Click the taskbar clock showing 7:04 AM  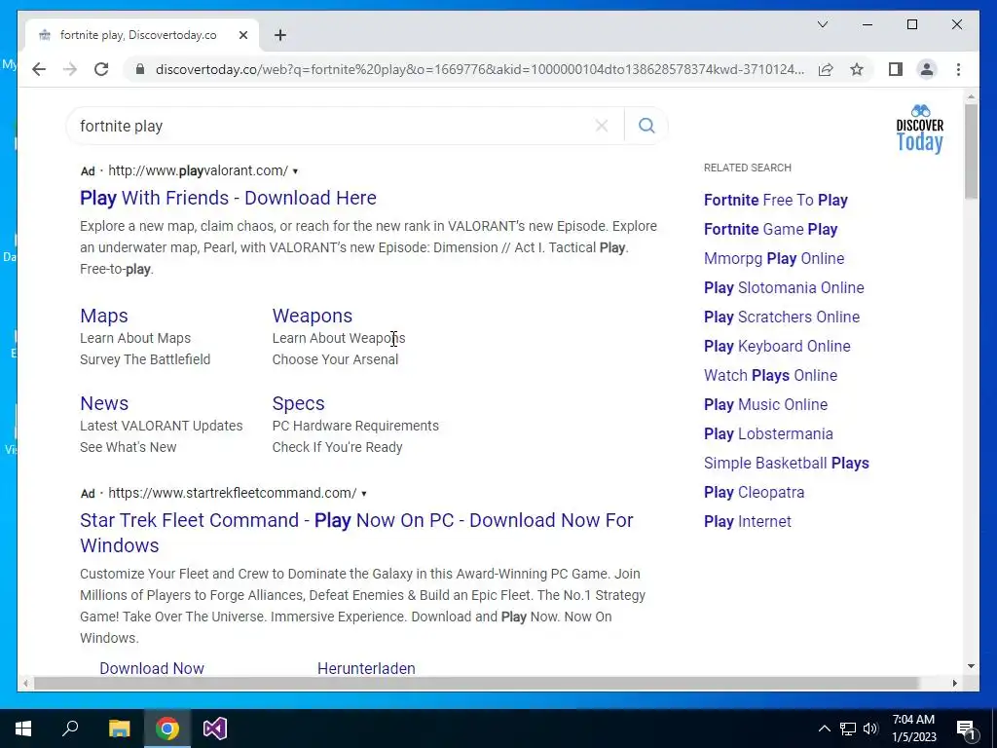[x=913, y=729]
